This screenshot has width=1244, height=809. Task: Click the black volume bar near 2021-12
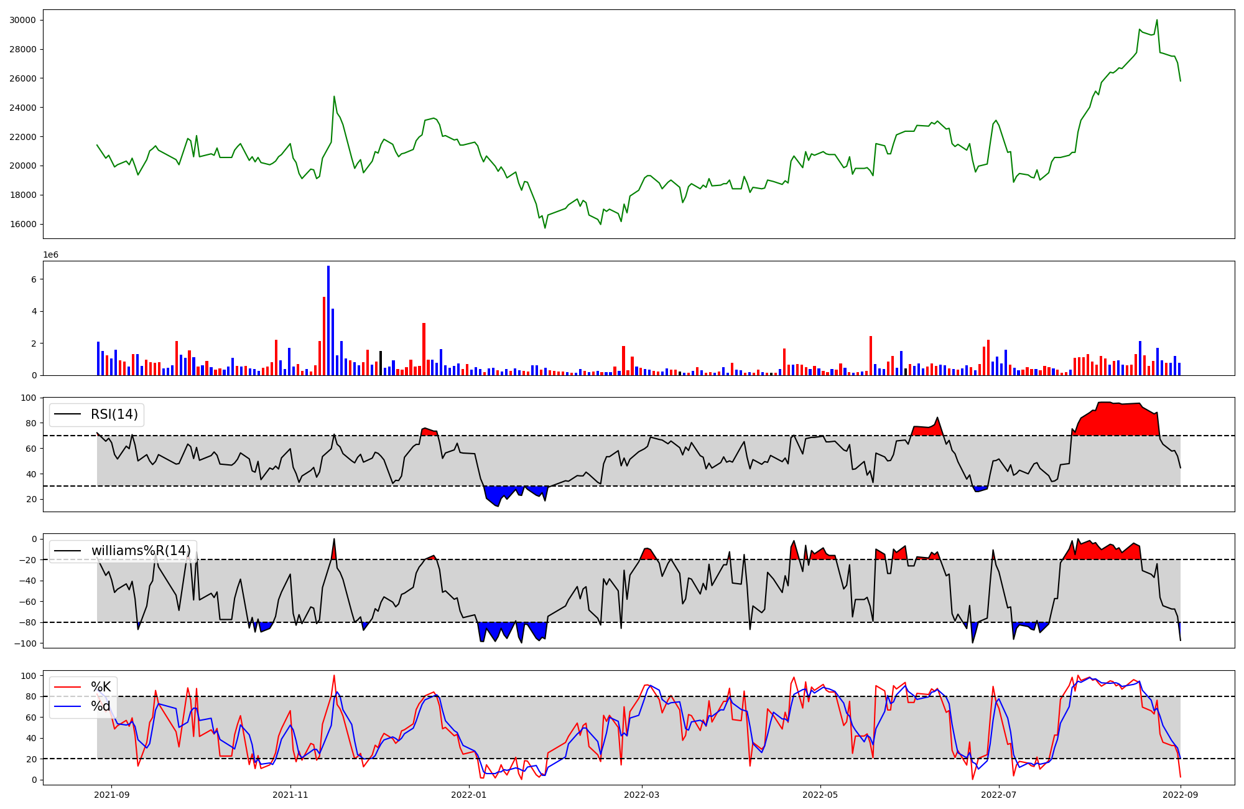click(381, 363)
